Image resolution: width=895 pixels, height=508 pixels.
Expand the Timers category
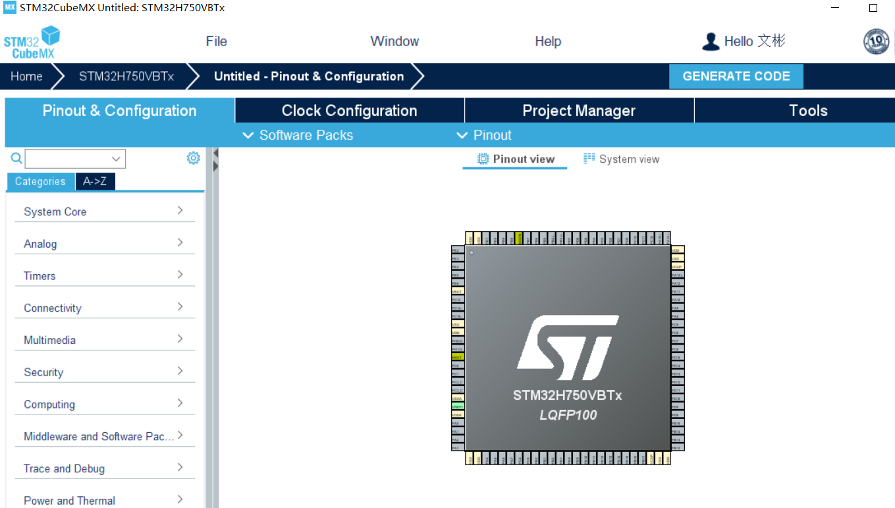(x=105, y=275)
